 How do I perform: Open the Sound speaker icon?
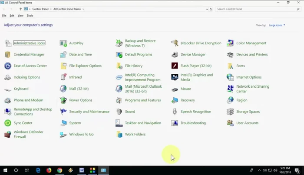coord(119,112)
